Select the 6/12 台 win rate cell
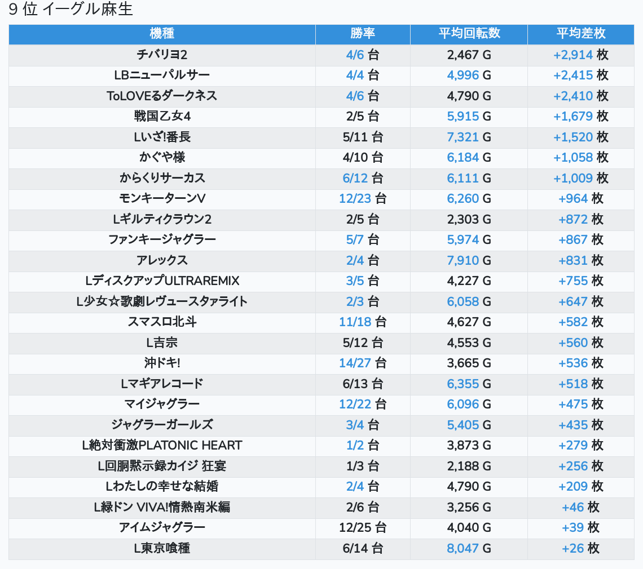The width and height of the screenshot is (643, 569). pos(363,178)
